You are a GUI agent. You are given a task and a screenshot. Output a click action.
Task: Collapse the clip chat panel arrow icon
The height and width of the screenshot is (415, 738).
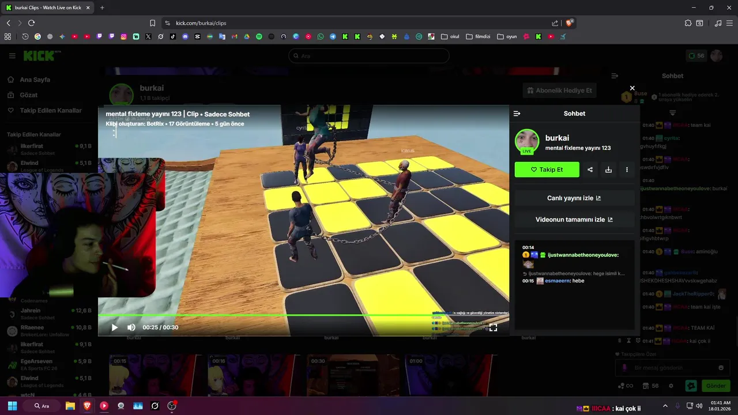click(517, 114)
